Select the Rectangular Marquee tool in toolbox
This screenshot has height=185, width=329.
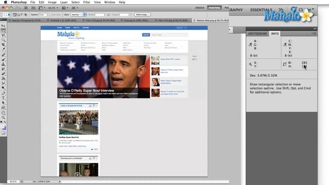click(3, 31)
